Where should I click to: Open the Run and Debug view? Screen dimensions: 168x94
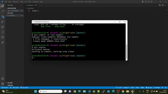(x=3, y=21)
